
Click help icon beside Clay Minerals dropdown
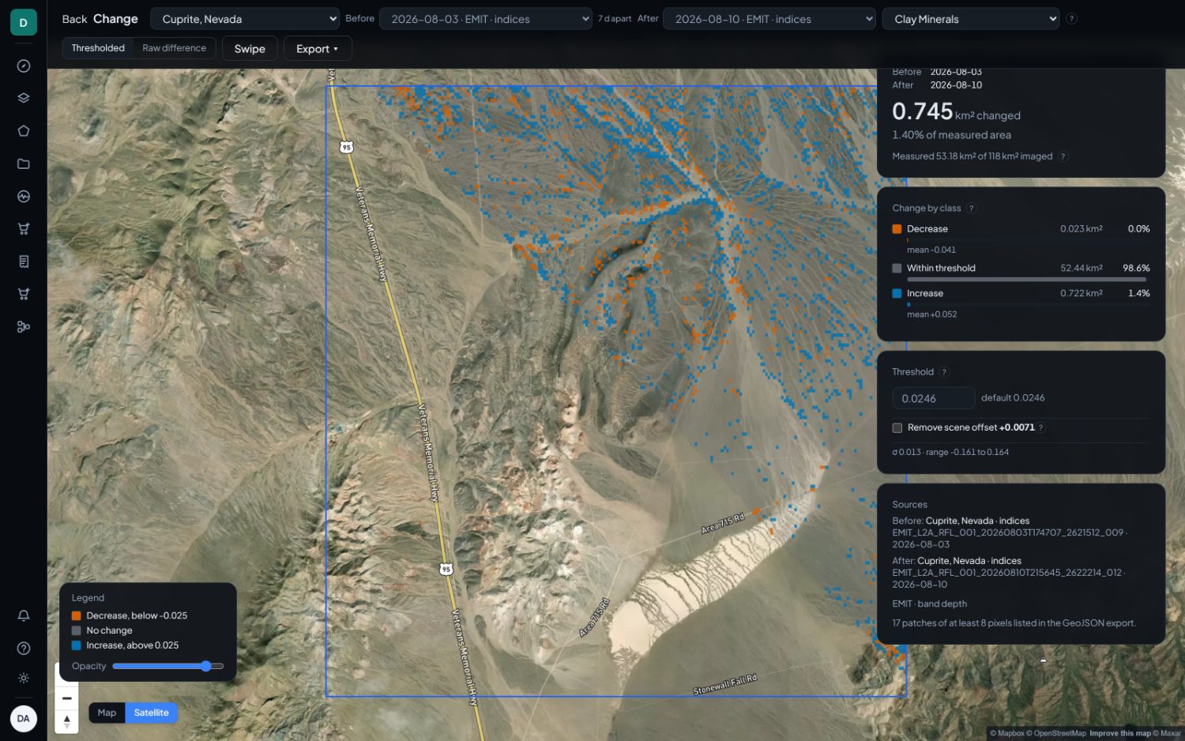point(1071,19)
